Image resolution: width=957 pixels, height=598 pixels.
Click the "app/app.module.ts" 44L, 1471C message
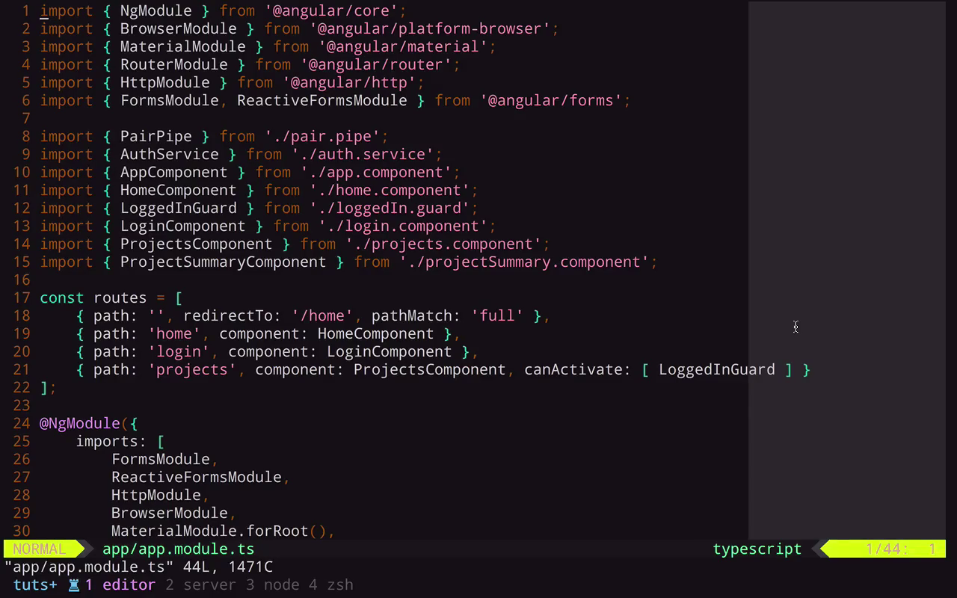pos(138,567)
